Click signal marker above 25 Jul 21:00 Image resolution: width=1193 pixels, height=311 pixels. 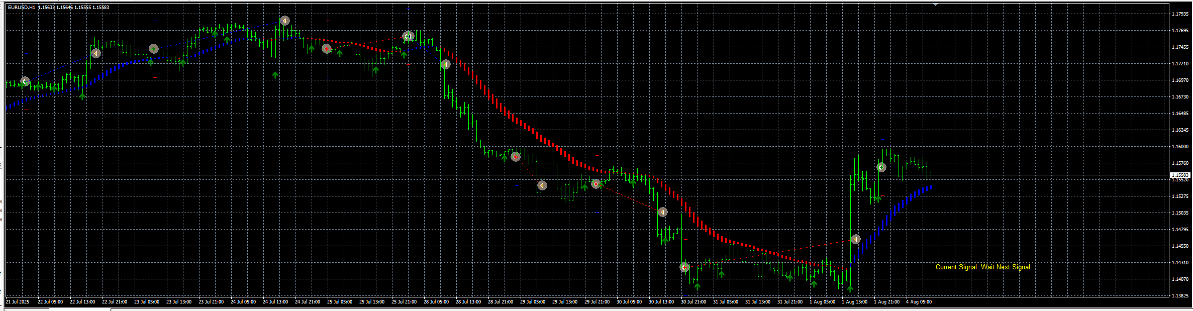click(x=408, y=36)
